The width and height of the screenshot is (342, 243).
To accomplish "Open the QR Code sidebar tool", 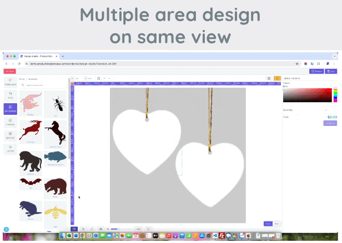I will [11, 135].
